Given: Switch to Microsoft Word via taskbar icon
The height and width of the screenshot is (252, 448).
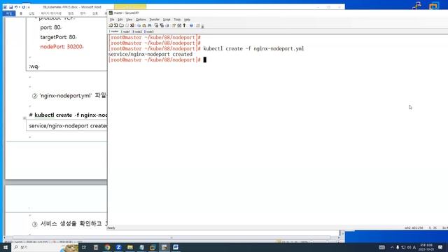Looking at the screenshot, I should (176, 247).
